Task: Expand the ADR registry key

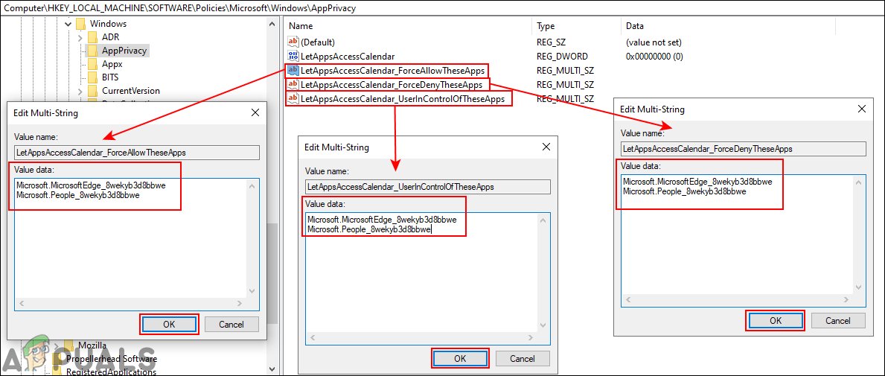Action: [80, 37]
